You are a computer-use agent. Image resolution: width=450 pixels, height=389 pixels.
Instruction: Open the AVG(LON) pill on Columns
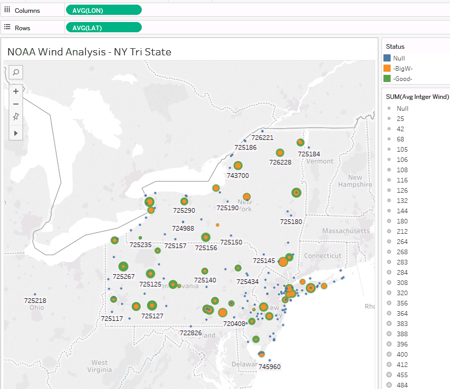pyautogui.click(x=103, y=10)
